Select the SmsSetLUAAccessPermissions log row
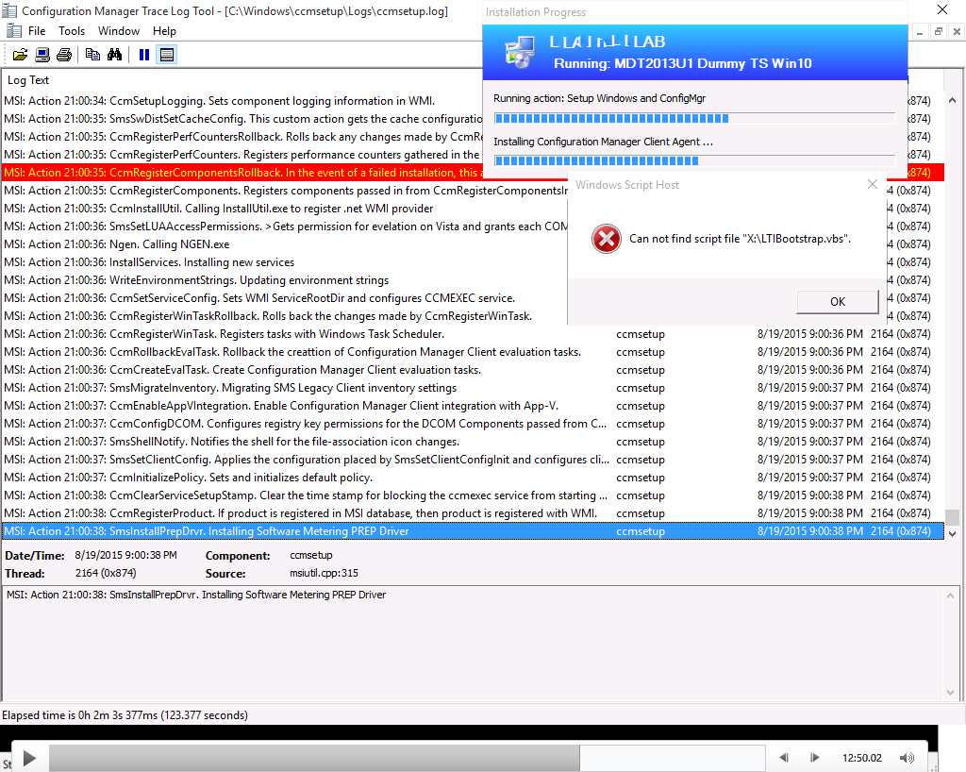 [x=474, y=227]
